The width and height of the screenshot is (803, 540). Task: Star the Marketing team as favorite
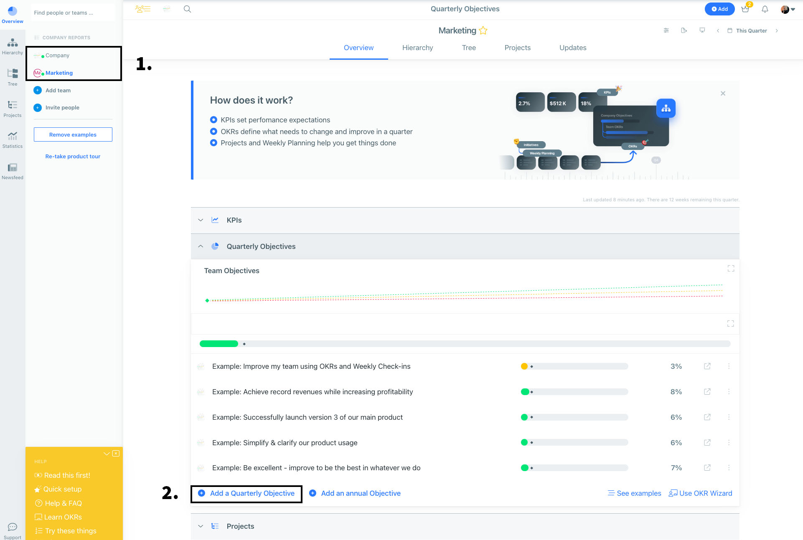pos(483,30)
